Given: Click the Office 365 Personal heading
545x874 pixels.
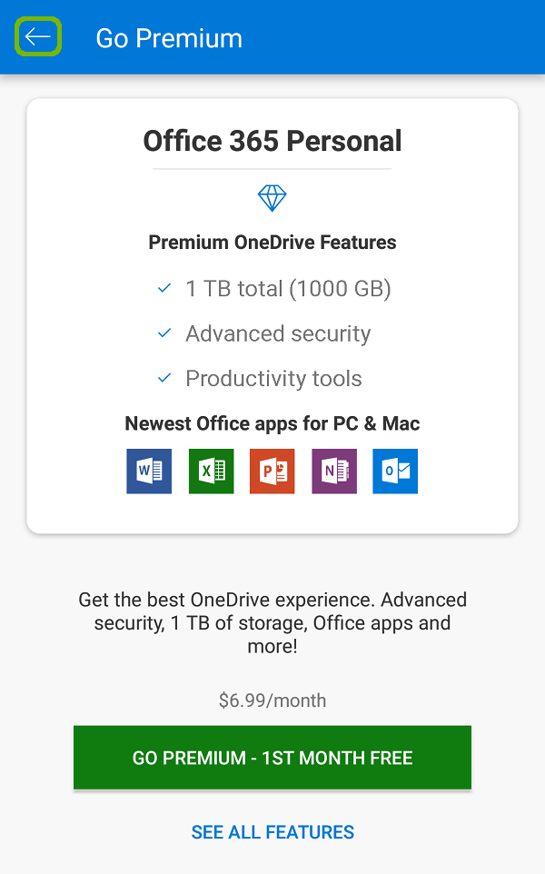Looking at the screenshot, I should click(272, 141).
